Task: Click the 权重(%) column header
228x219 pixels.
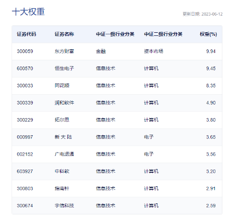Action: [208, 34]
